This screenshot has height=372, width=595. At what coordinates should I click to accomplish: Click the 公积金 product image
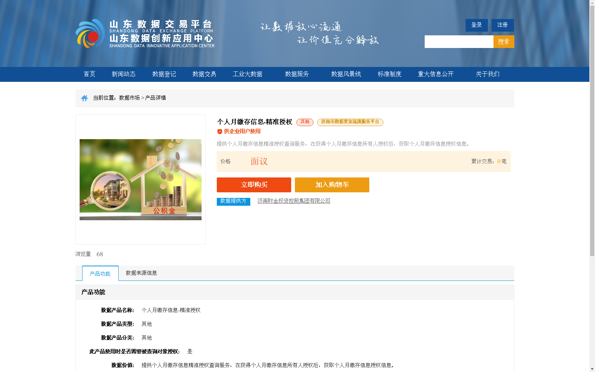pos(141,180)
